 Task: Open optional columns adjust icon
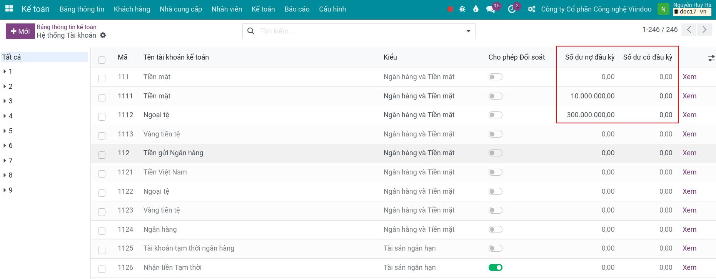tap(711, 58)
